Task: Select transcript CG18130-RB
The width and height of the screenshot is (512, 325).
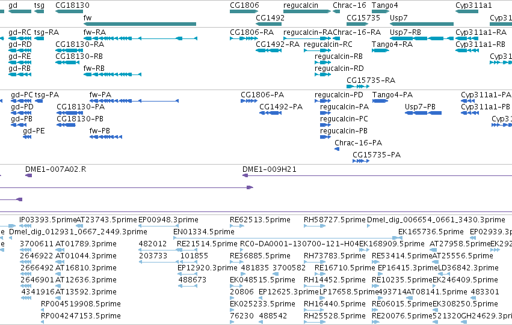Action: pos(79,56)
